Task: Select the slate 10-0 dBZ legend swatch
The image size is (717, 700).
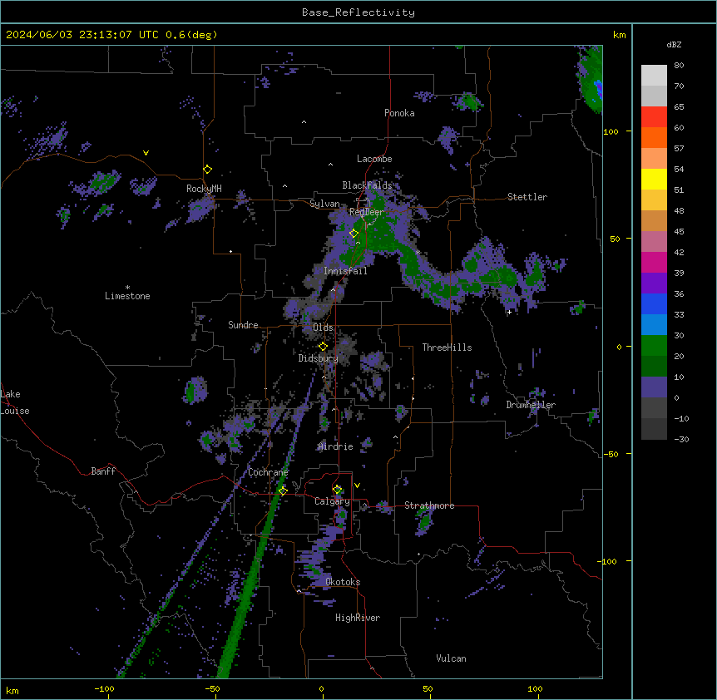Action: (x=654, y=387)
